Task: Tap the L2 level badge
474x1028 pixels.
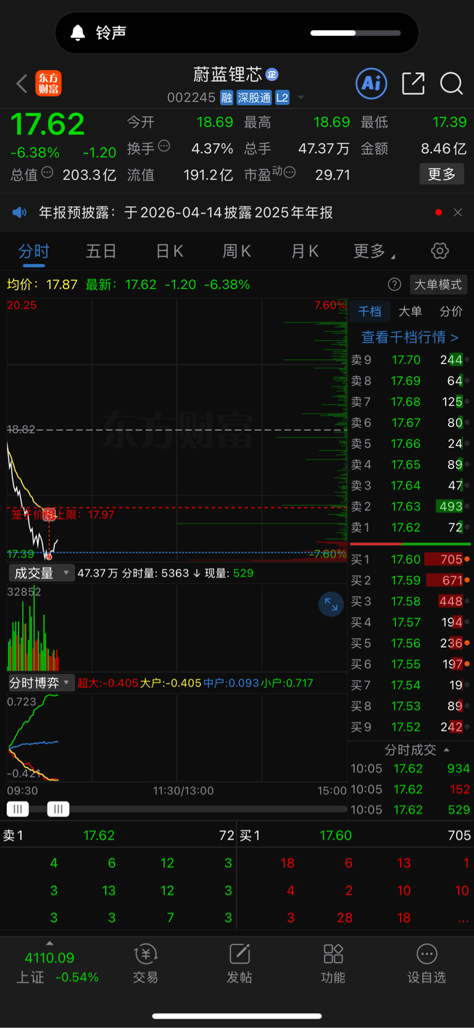Action: (282, 98)
